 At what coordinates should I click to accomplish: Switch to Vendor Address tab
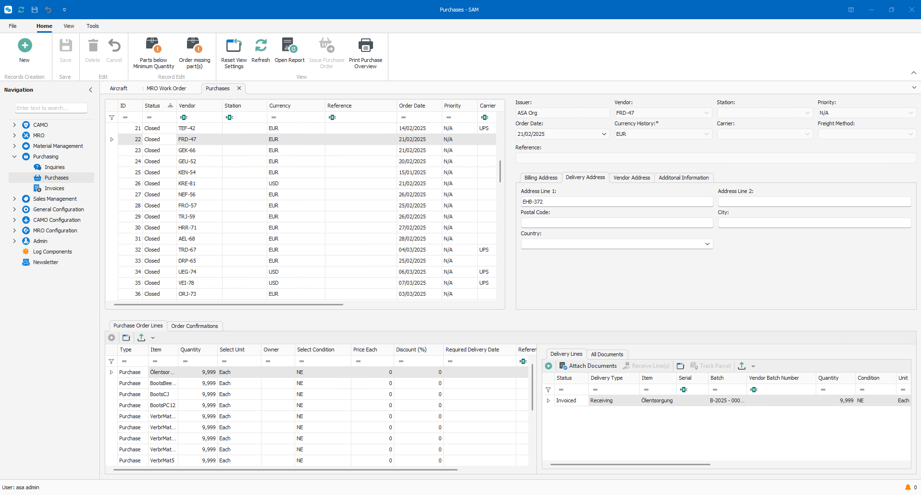point(631,178)
